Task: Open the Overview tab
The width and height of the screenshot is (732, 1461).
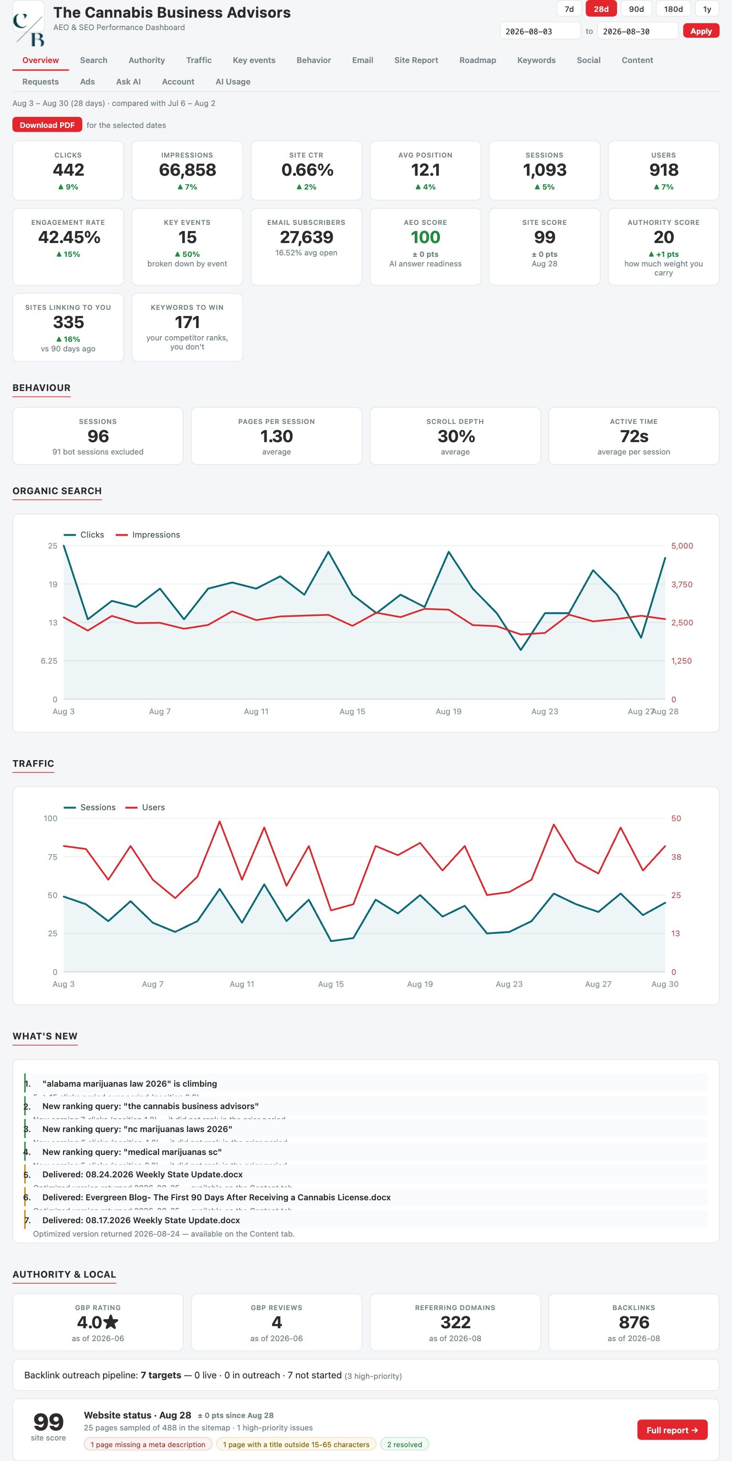Action: click(x=40, y=60)
